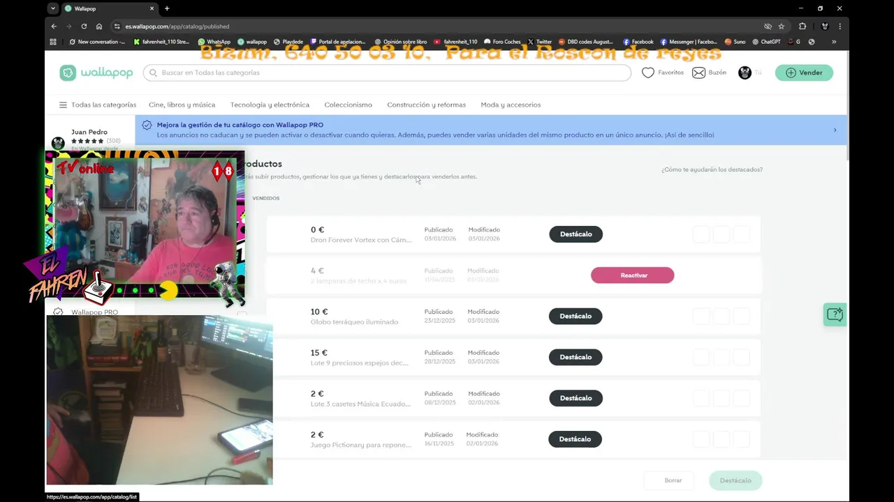
Task: Open the Facebook bookmark
Action: (x=638, y=42)
